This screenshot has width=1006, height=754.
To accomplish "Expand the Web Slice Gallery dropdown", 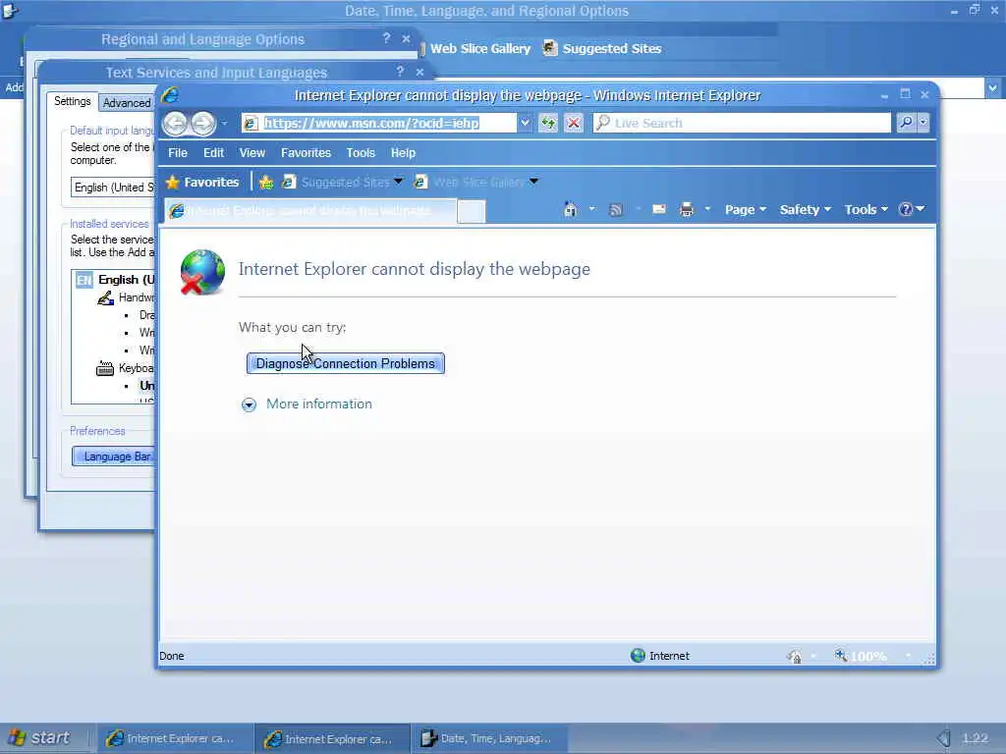I will (x=533, y=182).
